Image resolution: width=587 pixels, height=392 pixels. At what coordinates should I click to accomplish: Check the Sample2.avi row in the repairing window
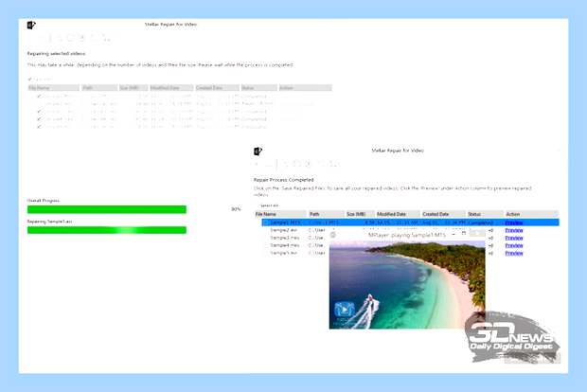point(39,104)
